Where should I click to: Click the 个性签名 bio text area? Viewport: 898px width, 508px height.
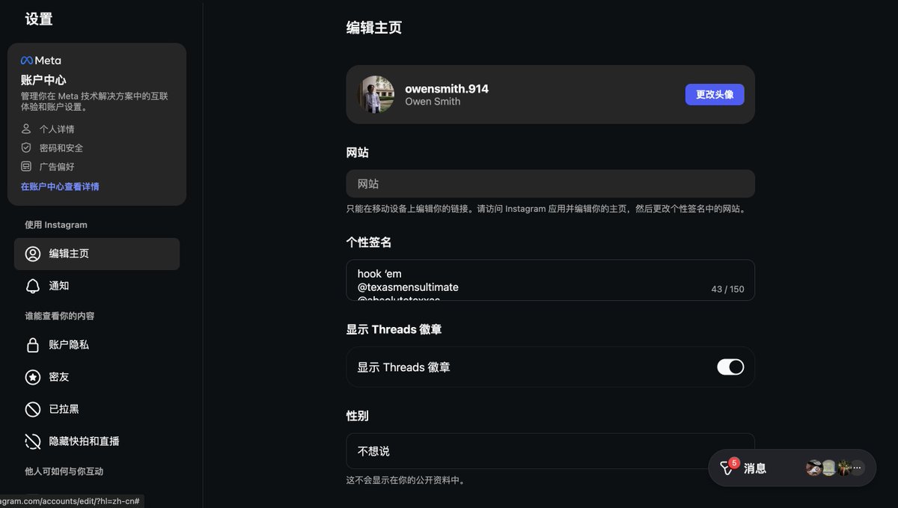(x=550, y=280)
